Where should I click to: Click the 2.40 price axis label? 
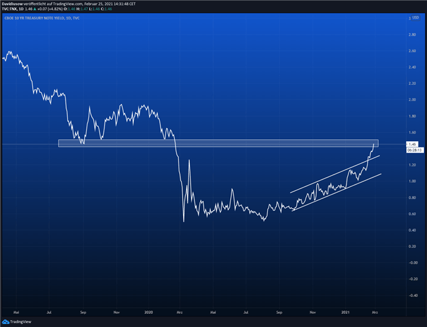[x=412, y=67]
